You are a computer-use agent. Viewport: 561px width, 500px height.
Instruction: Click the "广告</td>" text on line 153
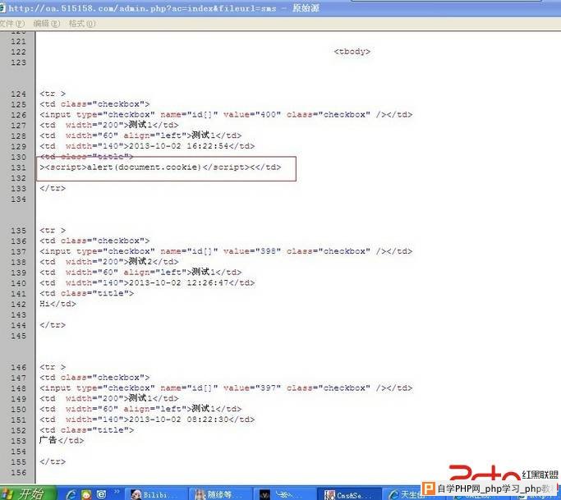point(62,440)
